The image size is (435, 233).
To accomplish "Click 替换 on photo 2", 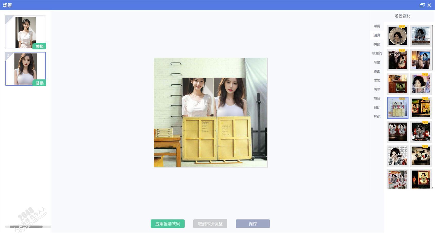I will pos(39,83).
